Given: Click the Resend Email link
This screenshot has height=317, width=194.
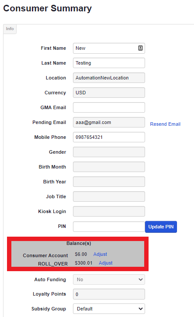Looking at the screenshot, I should pyautogui.click(x=165, y=124).
